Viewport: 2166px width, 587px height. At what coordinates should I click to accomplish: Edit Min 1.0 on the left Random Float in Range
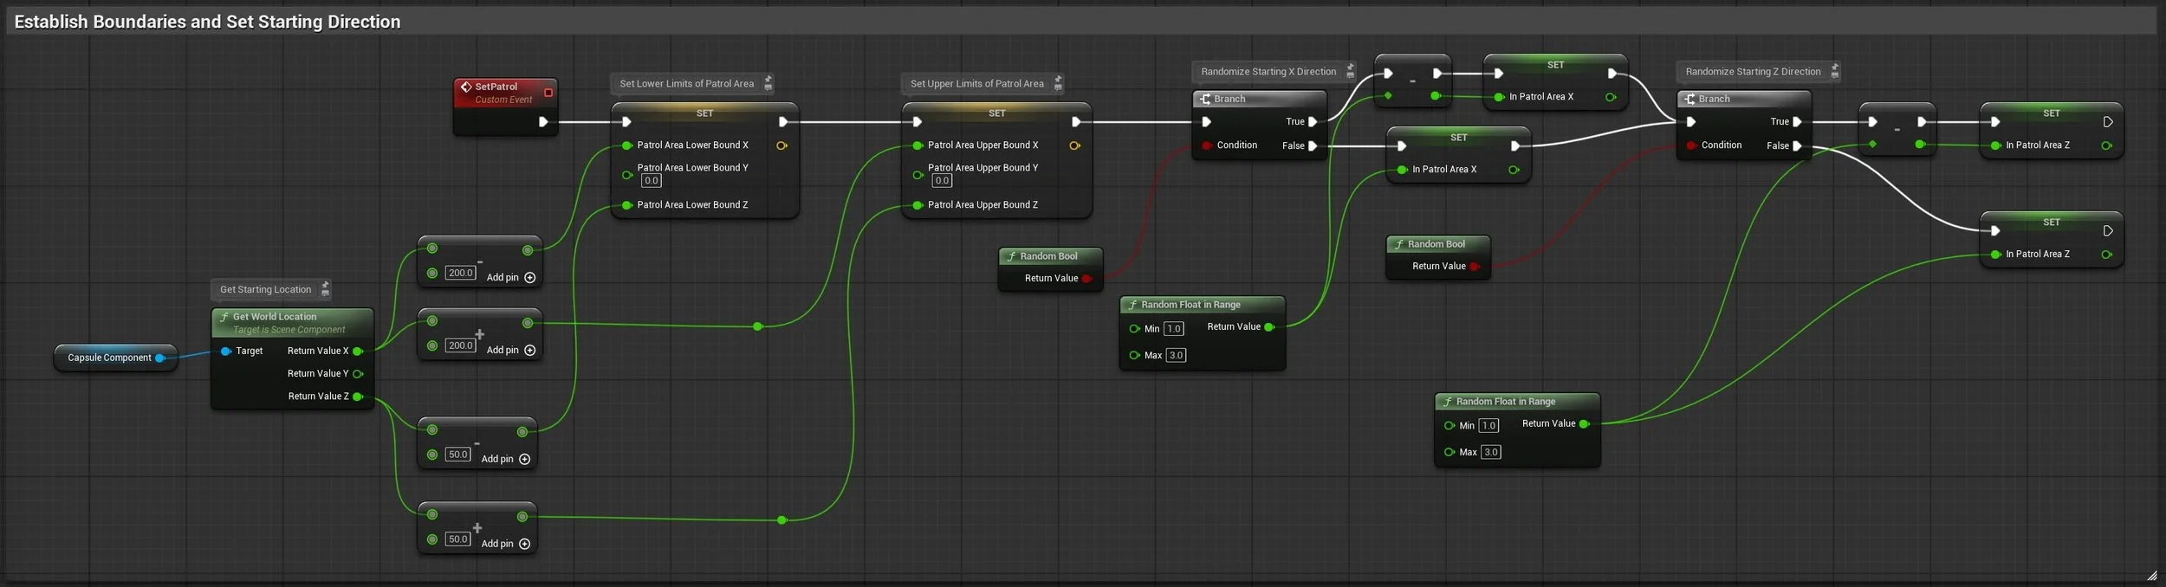[x=1174, y=329]
